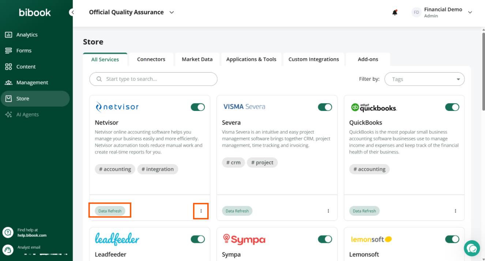Click the Netvisor card title
The image size is (485, 261).
tap(106, 123)
